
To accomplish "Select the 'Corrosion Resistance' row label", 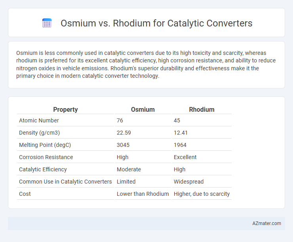I will [46, 157].
